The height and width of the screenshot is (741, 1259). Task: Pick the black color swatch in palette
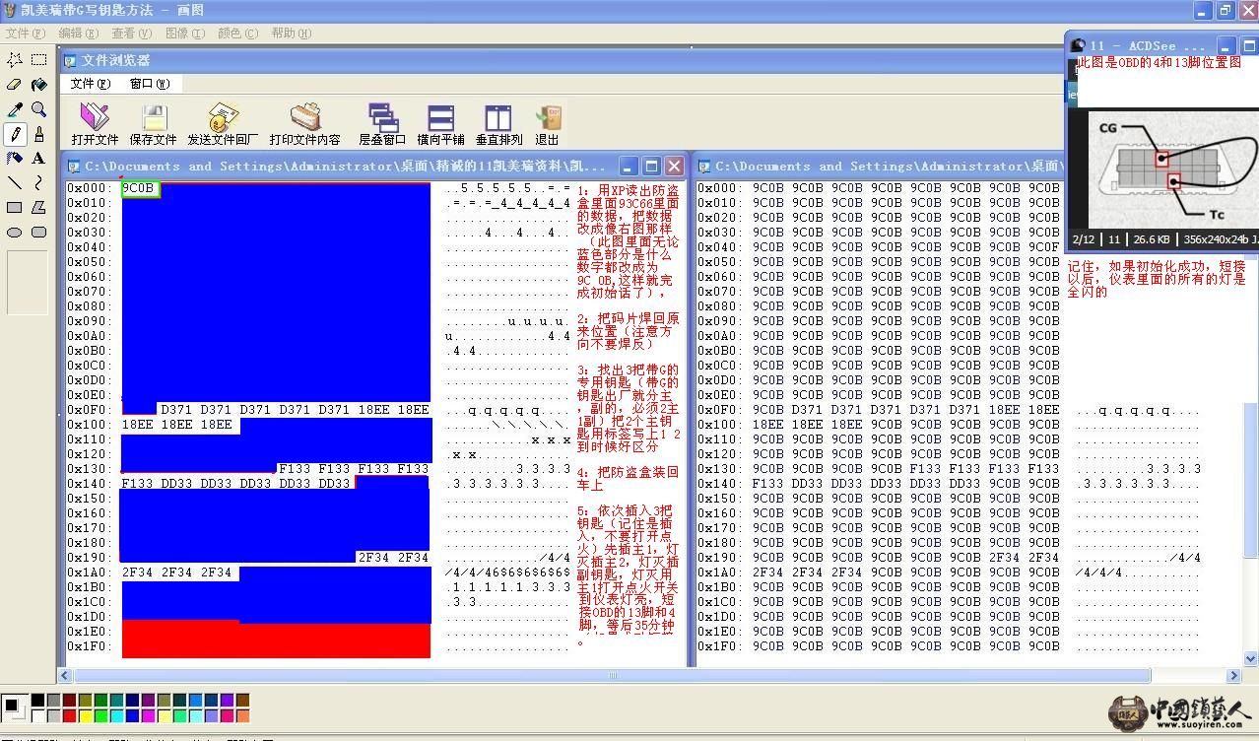[37, 700]
